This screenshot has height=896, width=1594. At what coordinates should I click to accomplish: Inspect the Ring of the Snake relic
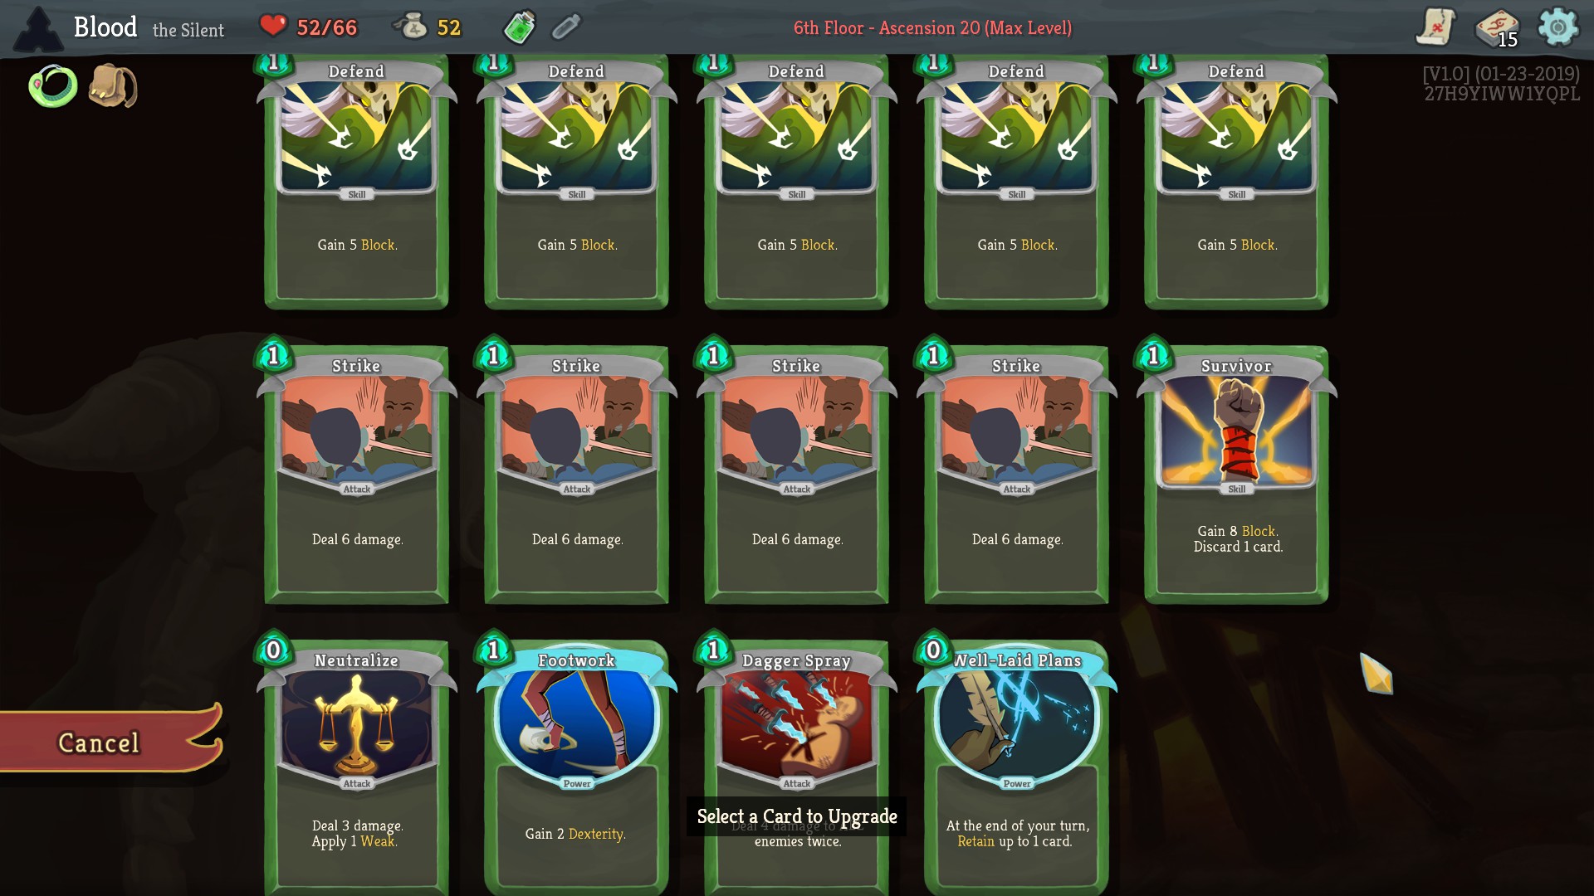point(53,86)
